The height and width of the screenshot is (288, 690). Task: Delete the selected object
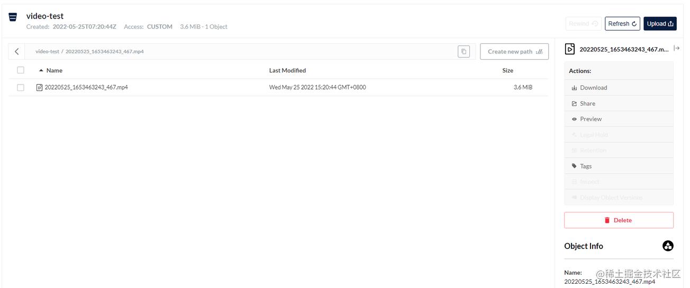[x=619, y=220]
